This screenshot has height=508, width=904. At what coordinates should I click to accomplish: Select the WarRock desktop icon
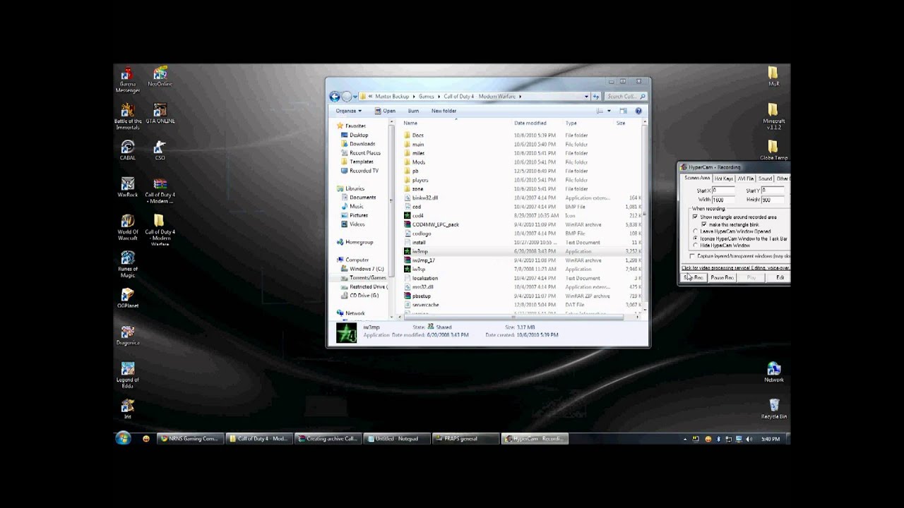click(x=127, y=188)
